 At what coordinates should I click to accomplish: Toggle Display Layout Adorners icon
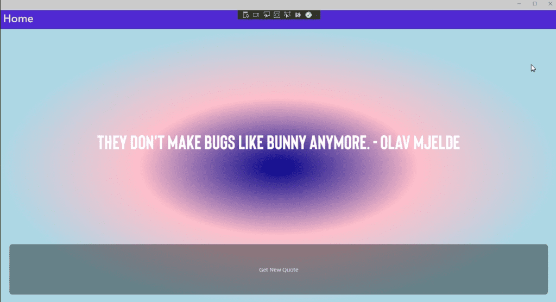click(x=277, y=15)
